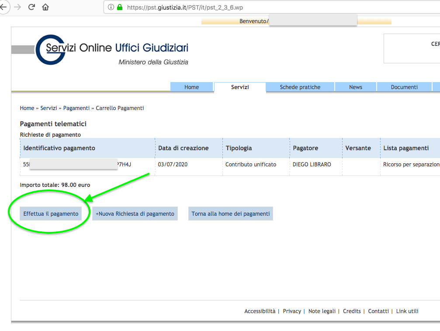Reload the page with the refresh icon

click(31, 7)
